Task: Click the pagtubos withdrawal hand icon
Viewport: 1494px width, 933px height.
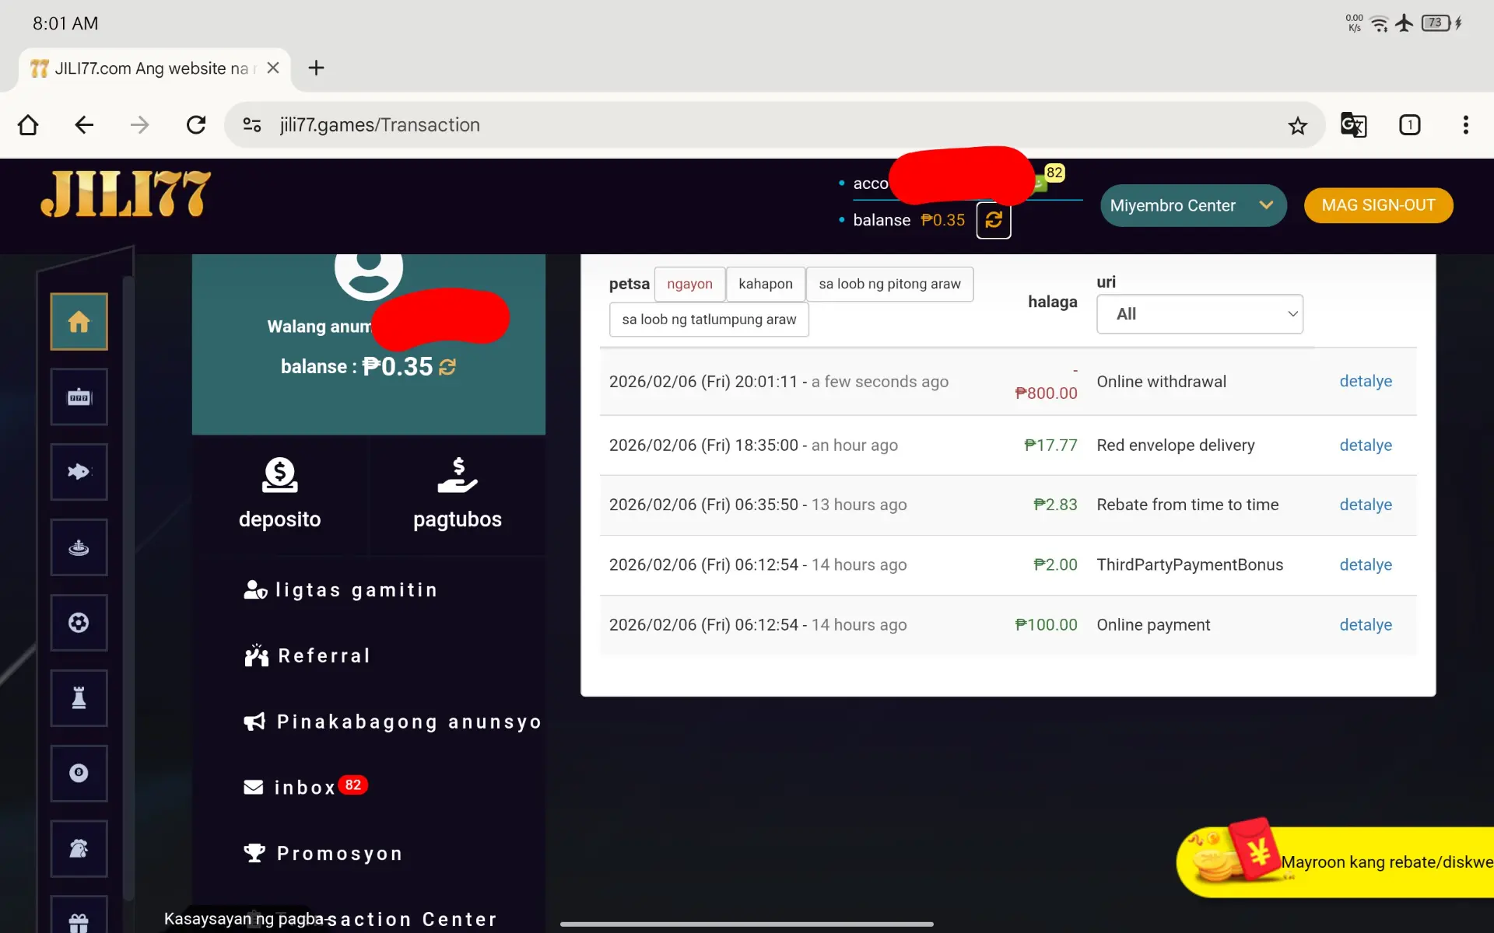Action: click(458, 475)
